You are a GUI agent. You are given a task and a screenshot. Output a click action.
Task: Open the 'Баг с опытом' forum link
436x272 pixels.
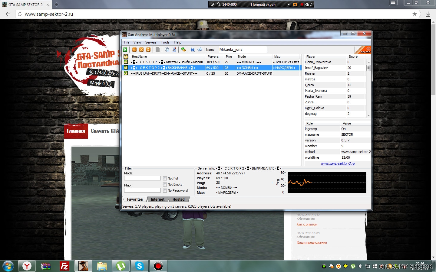(307, 225)
